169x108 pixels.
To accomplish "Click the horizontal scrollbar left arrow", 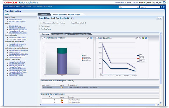I will click(x=40, y=105).
